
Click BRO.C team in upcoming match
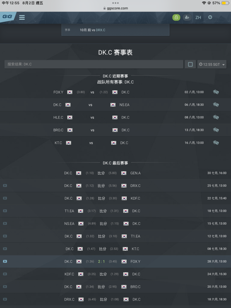[58, 130]
